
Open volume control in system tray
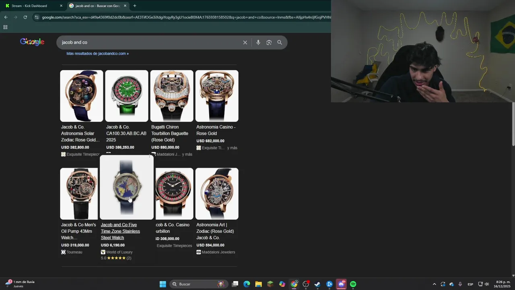(487, 284)
